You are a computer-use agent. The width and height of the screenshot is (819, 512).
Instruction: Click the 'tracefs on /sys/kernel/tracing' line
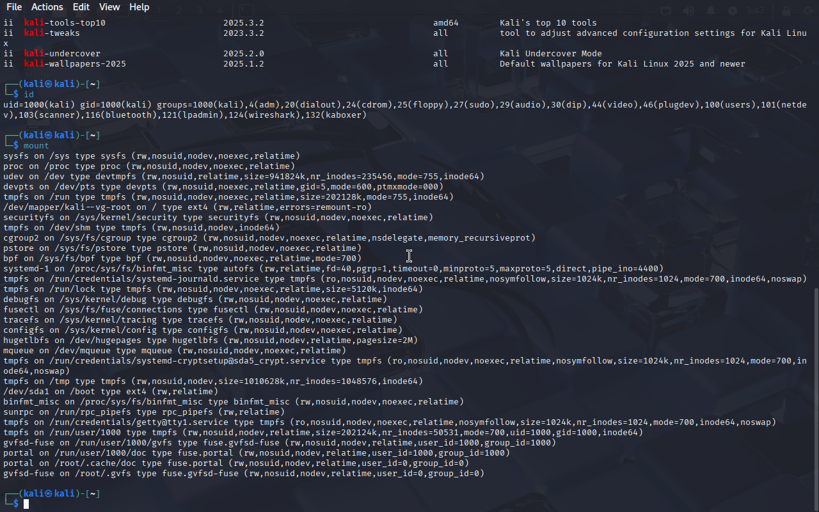tap(200, 320)
